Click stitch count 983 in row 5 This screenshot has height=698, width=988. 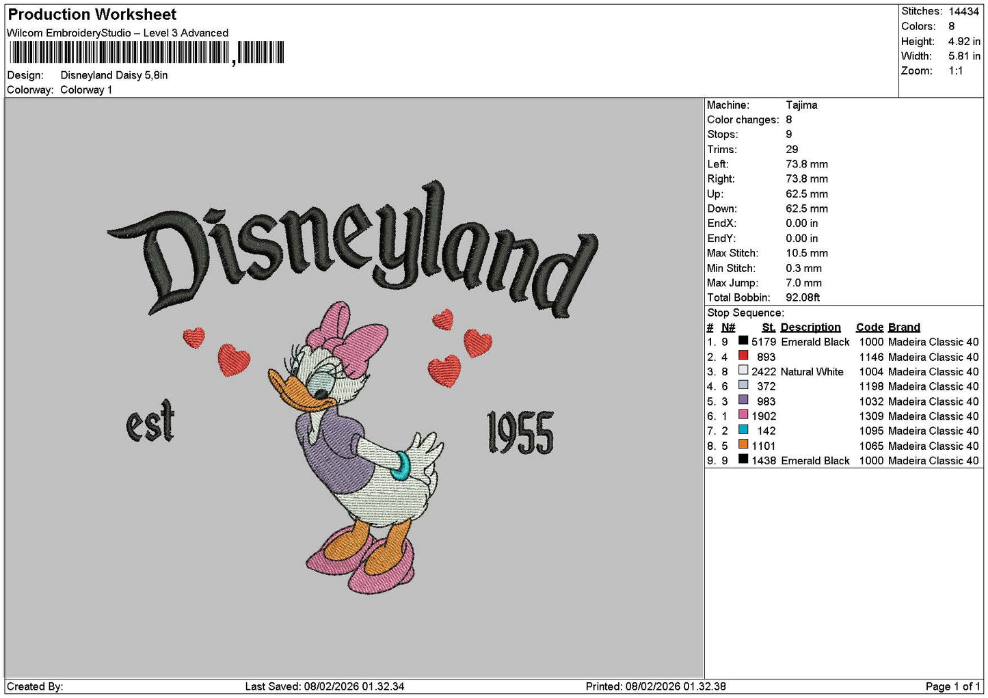tap(766, 401)
